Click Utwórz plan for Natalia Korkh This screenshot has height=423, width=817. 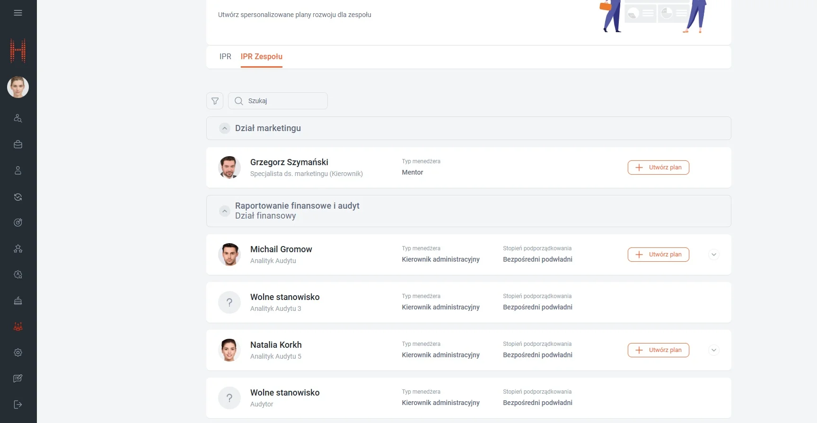pyautogui.click(x=658, y=350)
